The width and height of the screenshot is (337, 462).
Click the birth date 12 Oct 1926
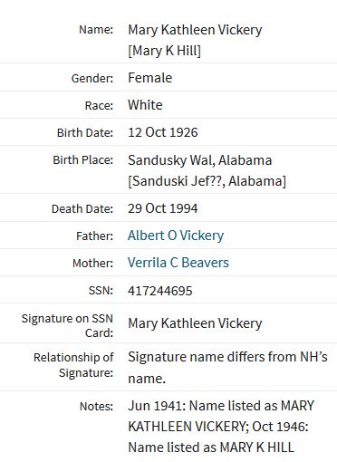[x=163, y=132]
